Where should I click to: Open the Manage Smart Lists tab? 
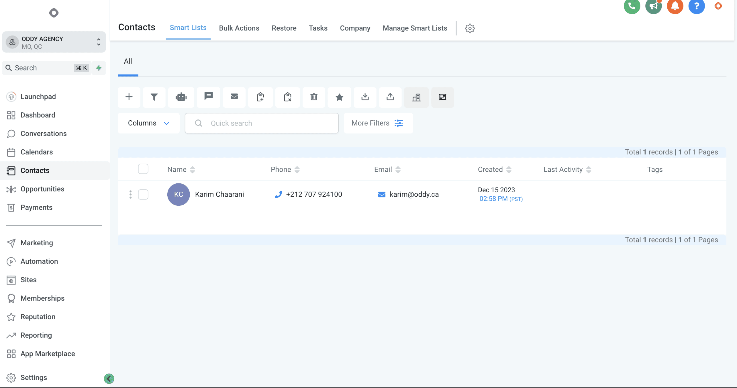(415, 28)
